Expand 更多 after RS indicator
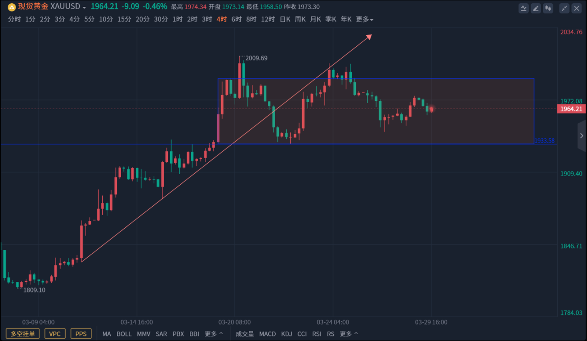This screenshot has height=341, width=587. tap(349, 334)
